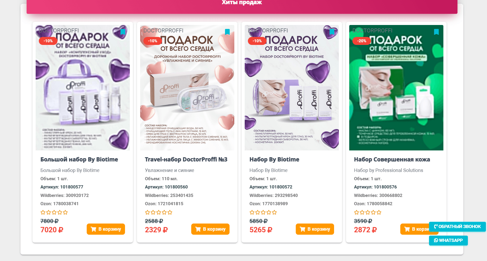Bookmark the Большой набор By Biotime product
Image resolution: width=487 pixels, height=261 pixels.
click(x=123, y=32)
